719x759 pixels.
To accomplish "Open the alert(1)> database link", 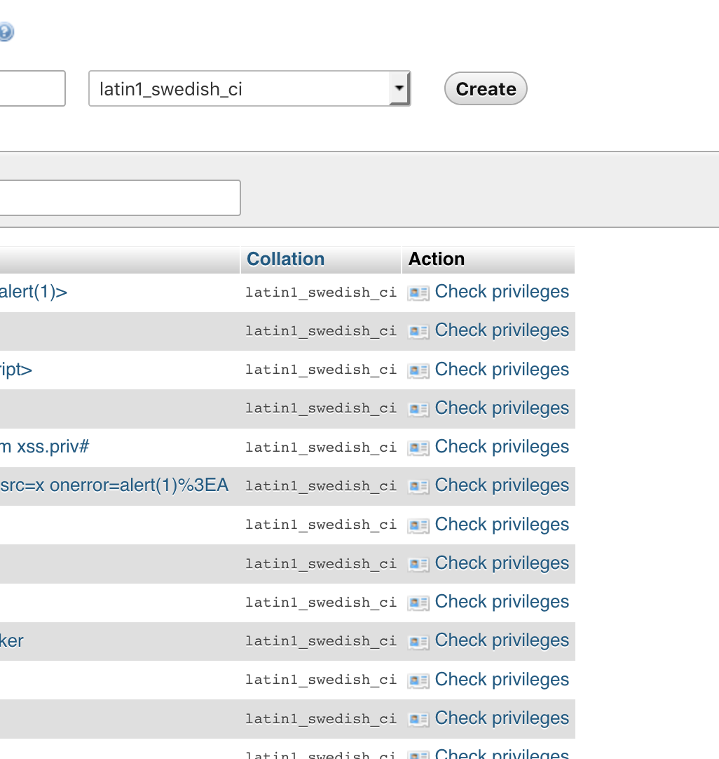I will point(34,292).
